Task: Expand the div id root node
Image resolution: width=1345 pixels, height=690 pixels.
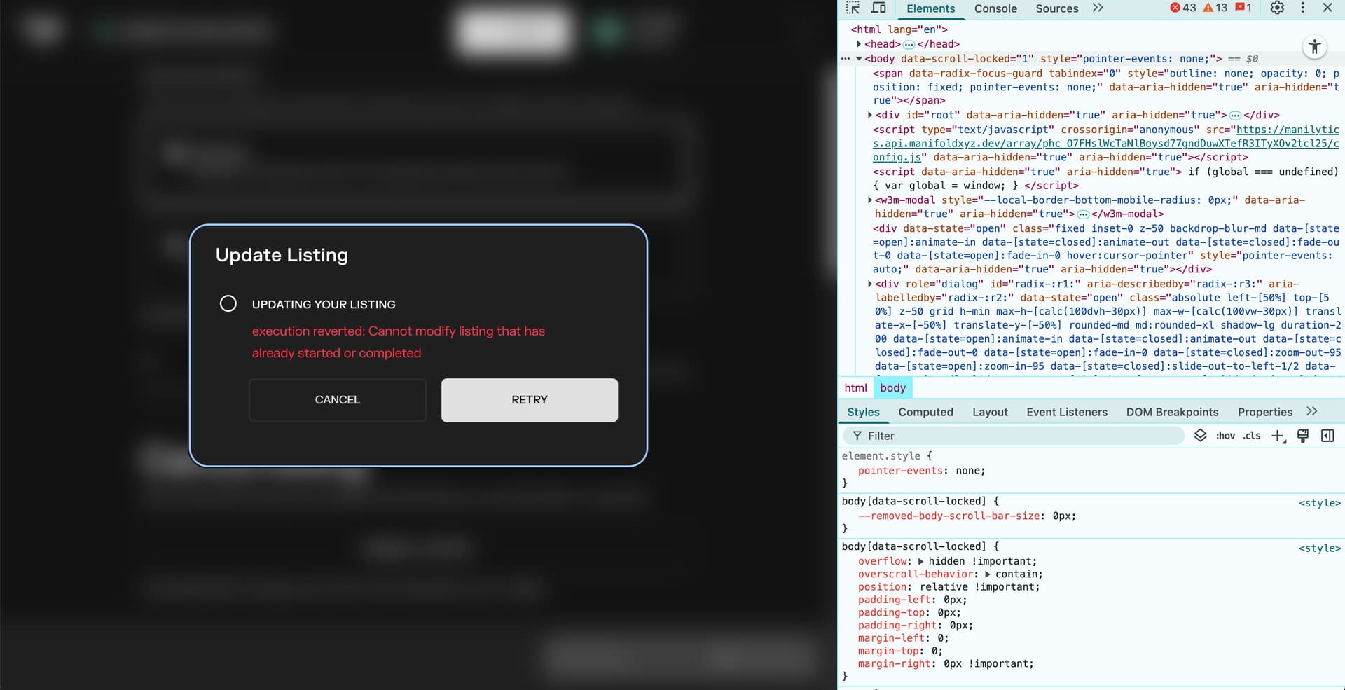Action: point(869,115)
